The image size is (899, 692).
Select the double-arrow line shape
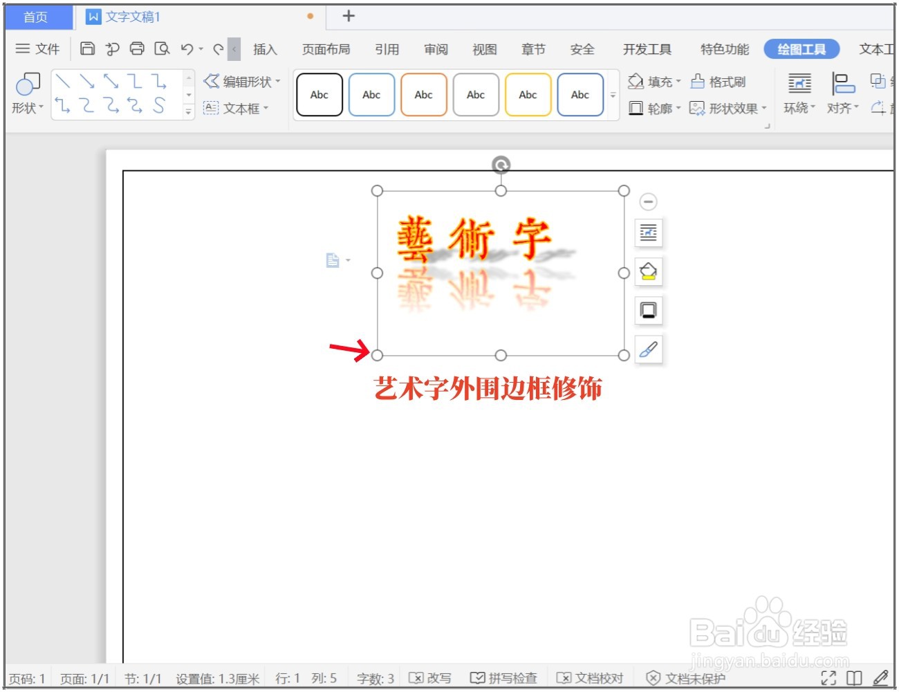tap(111, 82)
